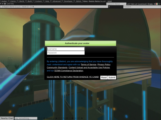Follow the Terms of Service link
161x120 pixels.
[89, 65]
